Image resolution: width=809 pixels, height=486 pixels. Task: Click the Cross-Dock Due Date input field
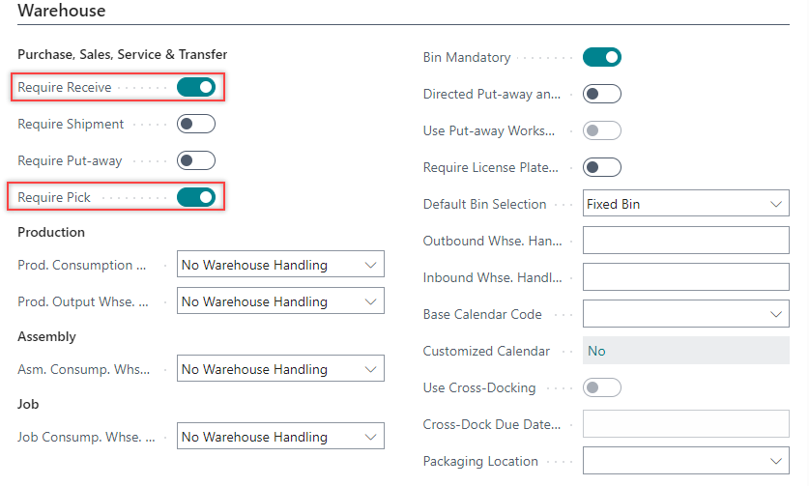pyautogui.click(x=686, y=424)
